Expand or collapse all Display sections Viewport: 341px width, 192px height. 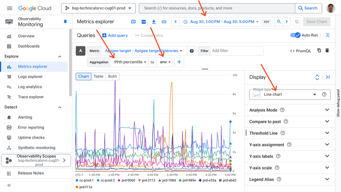click(x=317, y=77)
